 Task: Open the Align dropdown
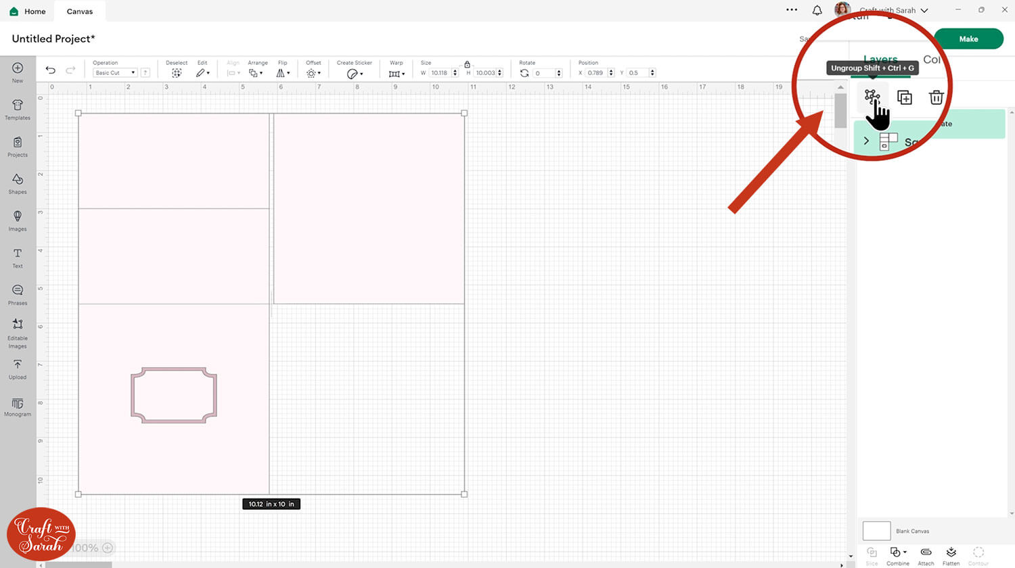coord(233,73)
